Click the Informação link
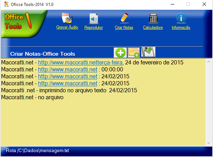Screen dimensions: 213x157 [181, 27]
